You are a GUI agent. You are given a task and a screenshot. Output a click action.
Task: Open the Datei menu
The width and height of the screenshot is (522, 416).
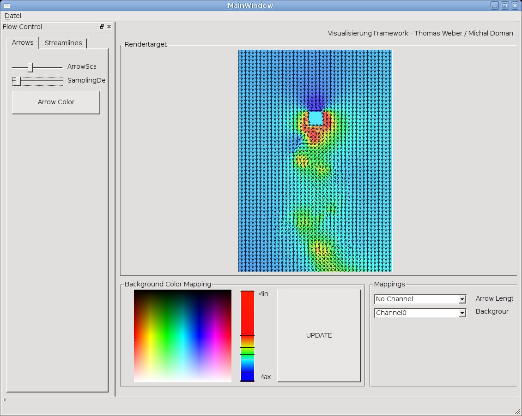[13, 16]
